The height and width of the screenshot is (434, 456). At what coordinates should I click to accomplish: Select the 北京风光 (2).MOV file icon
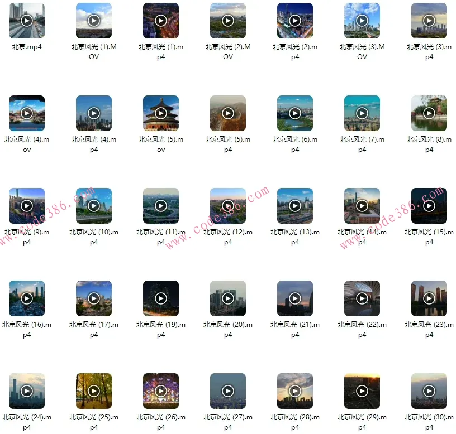coord(228,21)
